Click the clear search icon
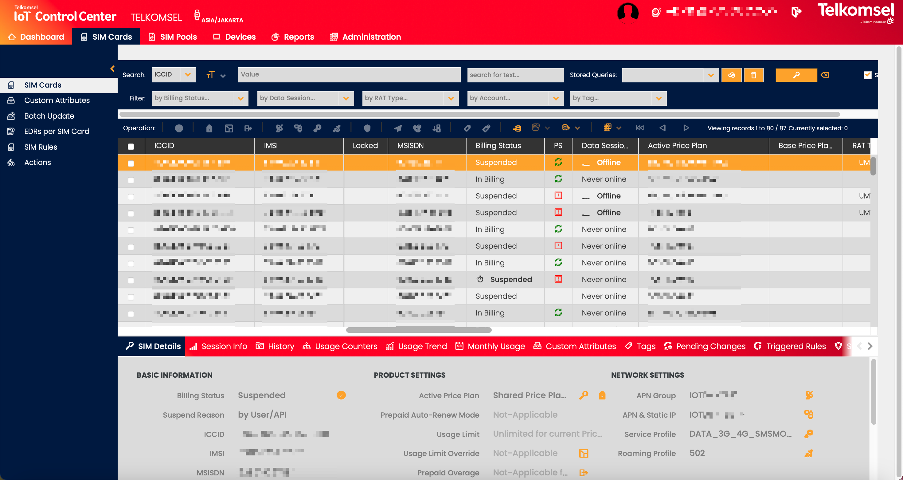The image size is (903, 480). point(825,75)
